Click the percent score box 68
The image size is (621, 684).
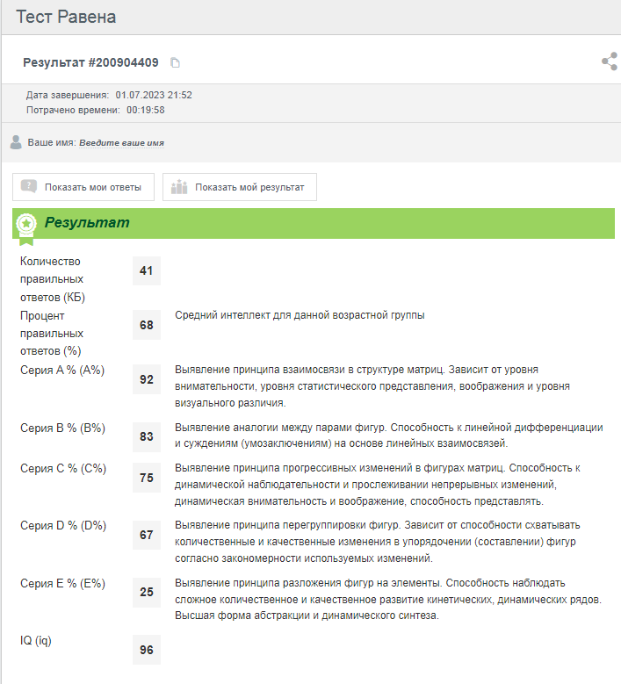(146, 325)
